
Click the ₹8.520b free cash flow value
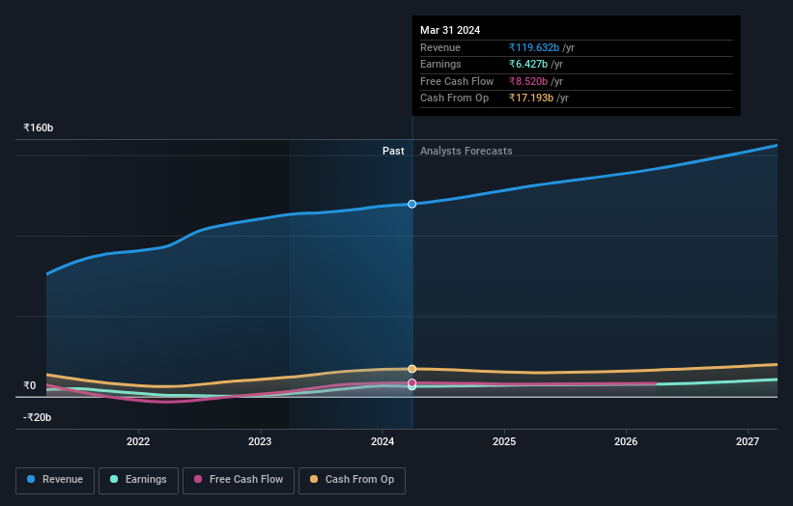[528, 81]
